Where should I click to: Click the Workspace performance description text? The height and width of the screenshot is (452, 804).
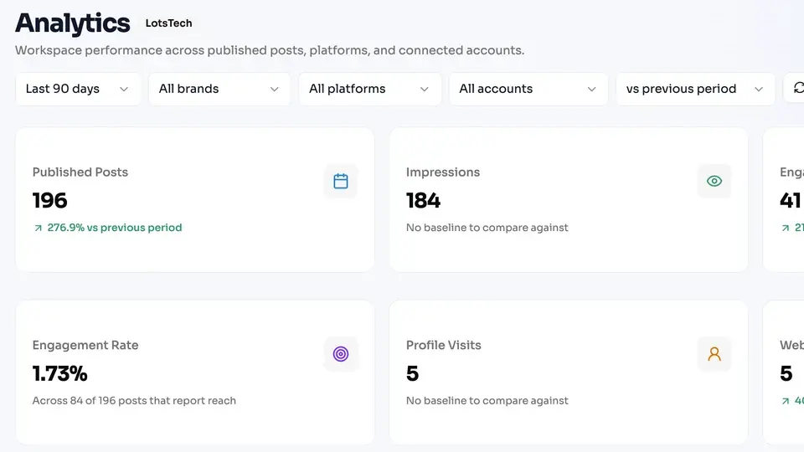coord(270,50)
